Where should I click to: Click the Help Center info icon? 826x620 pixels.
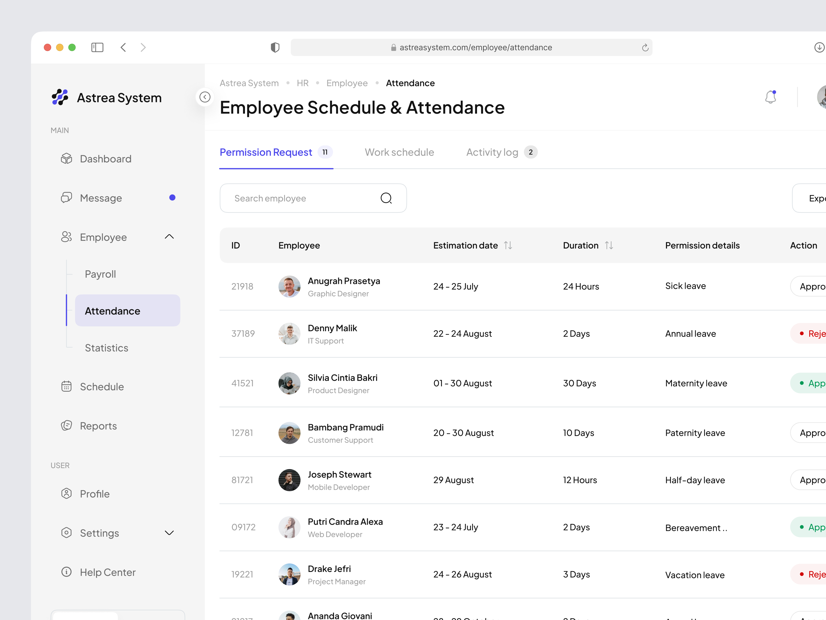pos(67,572)
